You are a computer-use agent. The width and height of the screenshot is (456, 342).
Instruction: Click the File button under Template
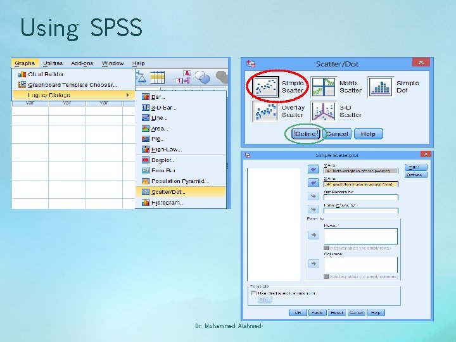coord(265,300)
